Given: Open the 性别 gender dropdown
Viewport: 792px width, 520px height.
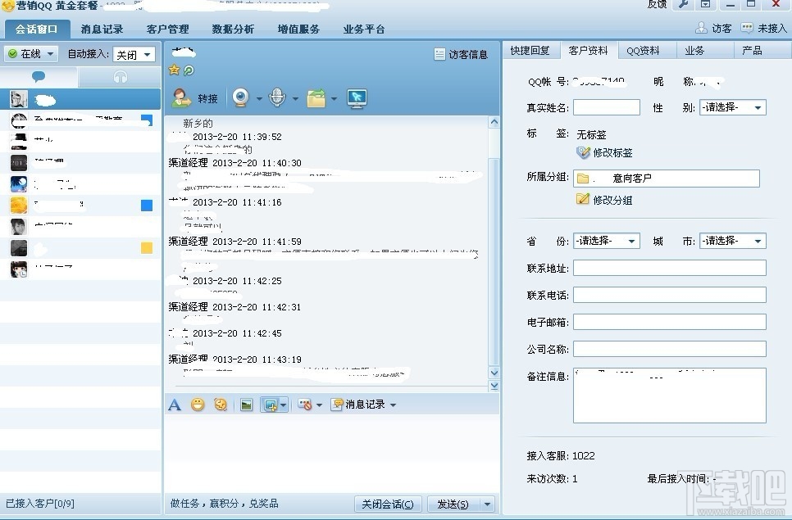Looking at the screenshot, I should point(731,106).
